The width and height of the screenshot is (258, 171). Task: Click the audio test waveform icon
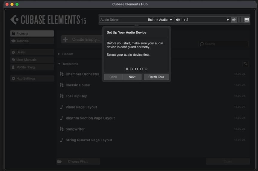234,20
